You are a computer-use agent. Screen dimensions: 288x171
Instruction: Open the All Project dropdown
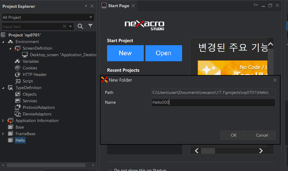[x=91, y=17]
